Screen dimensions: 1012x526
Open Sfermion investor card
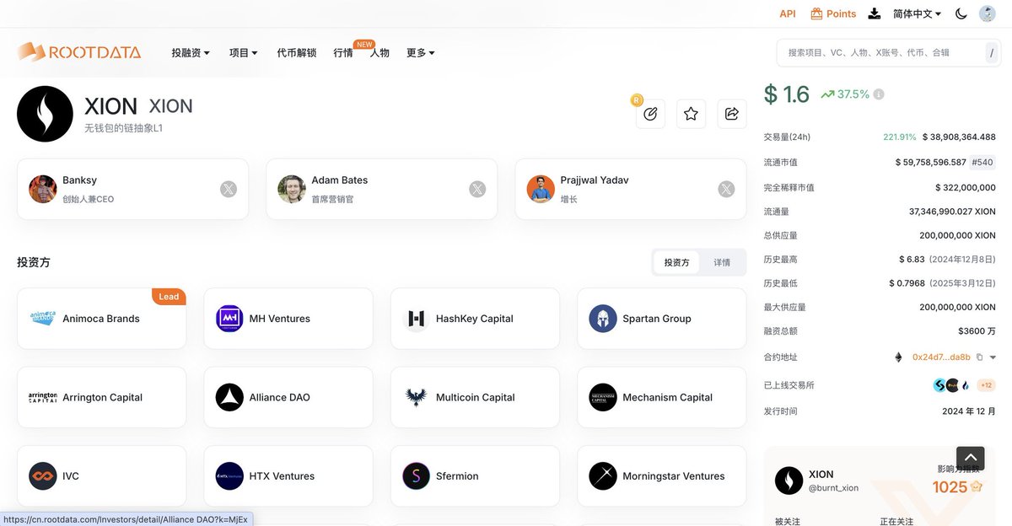point(475,476)
